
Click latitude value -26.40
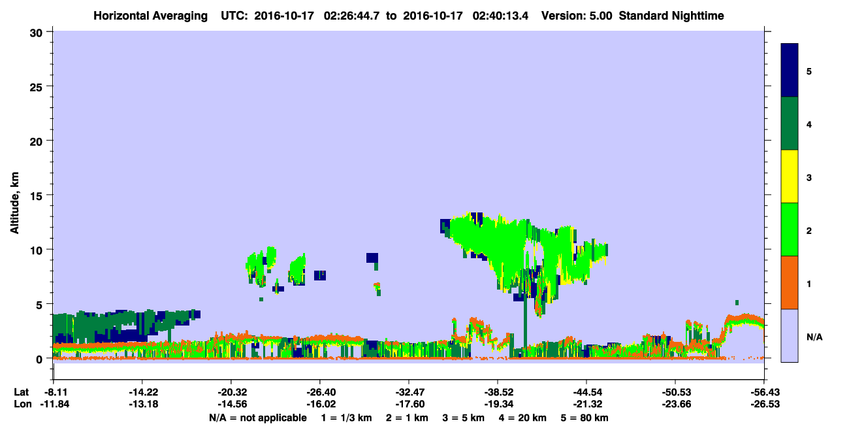319,392
